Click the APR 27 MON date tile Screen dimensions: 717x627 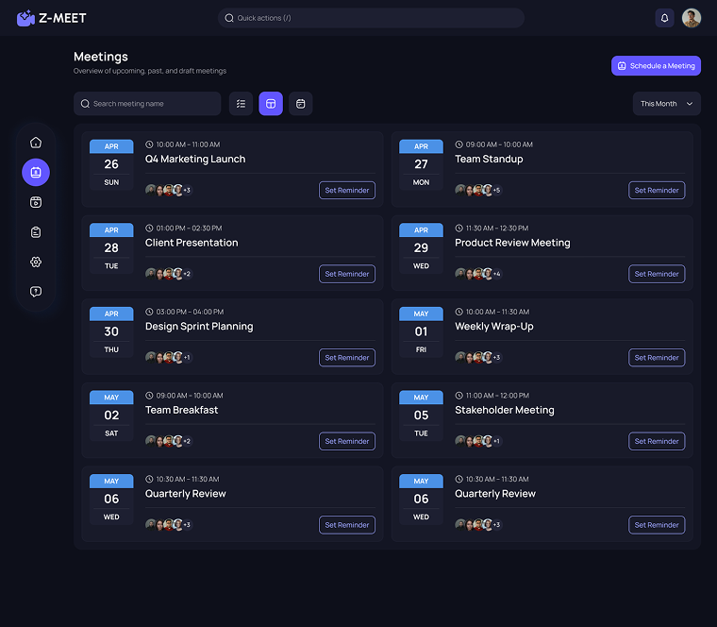[x=421, y=164]
